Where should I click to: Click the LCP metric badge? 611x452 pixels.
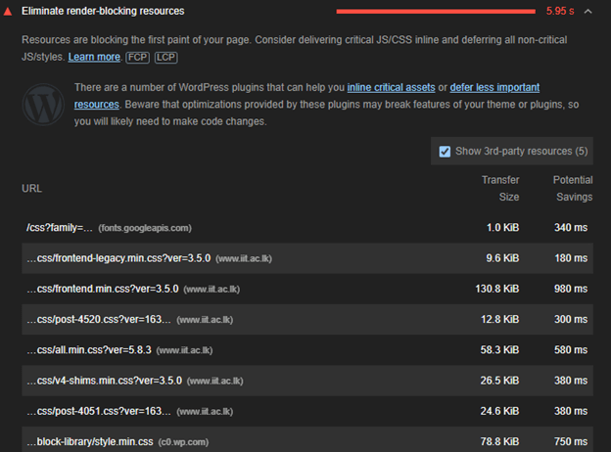[x=164, y=58]
